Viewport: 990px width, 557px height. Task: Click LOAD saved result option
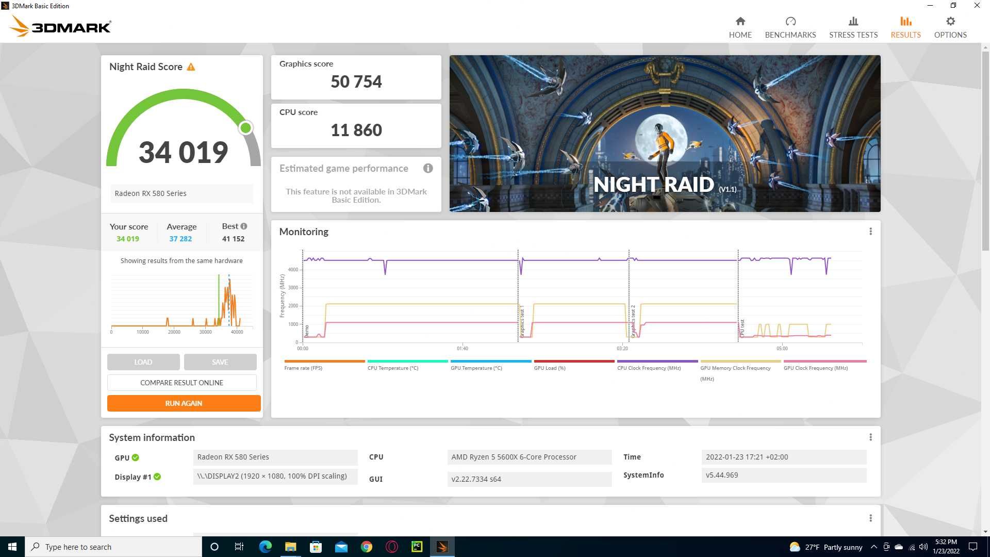click(x=143, y=362)
